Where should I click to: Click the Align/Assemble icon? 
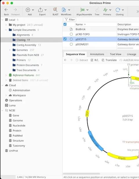click(x=82, y=10)
